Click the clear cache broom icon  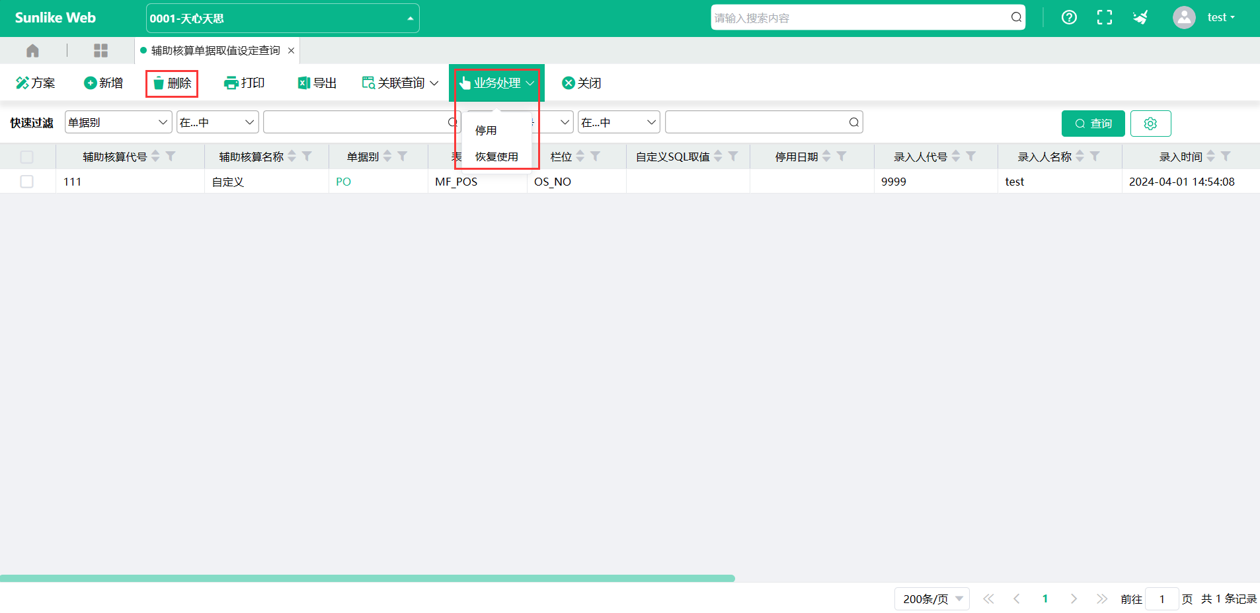[x=1140, y=18]
